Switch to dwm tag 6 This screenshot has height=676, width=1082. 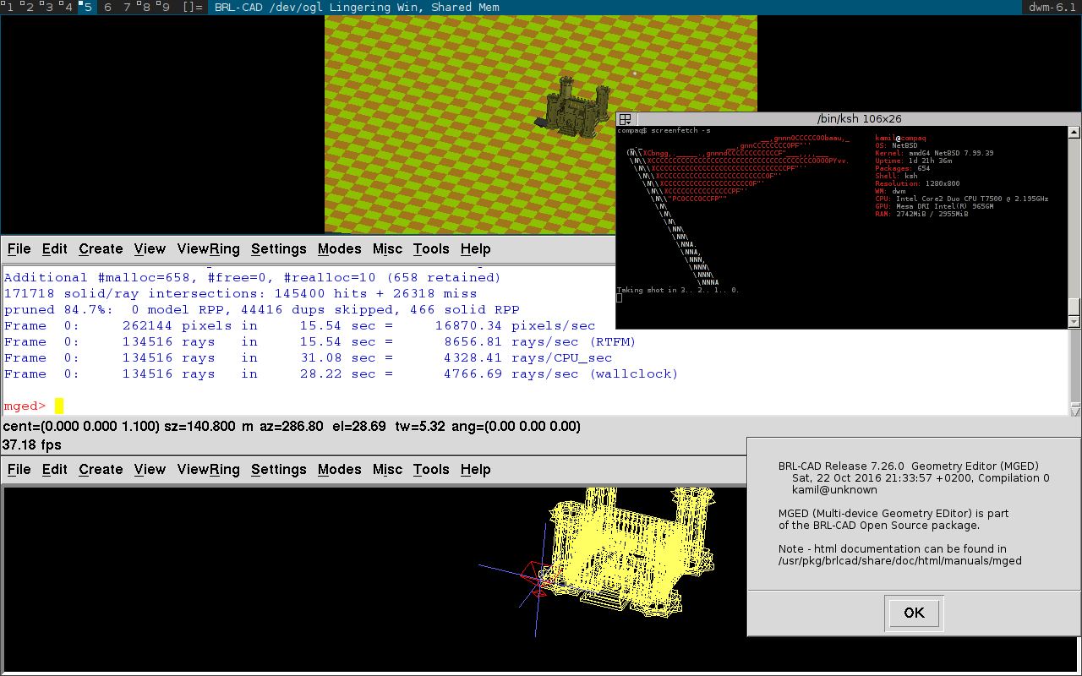[107, 8]
